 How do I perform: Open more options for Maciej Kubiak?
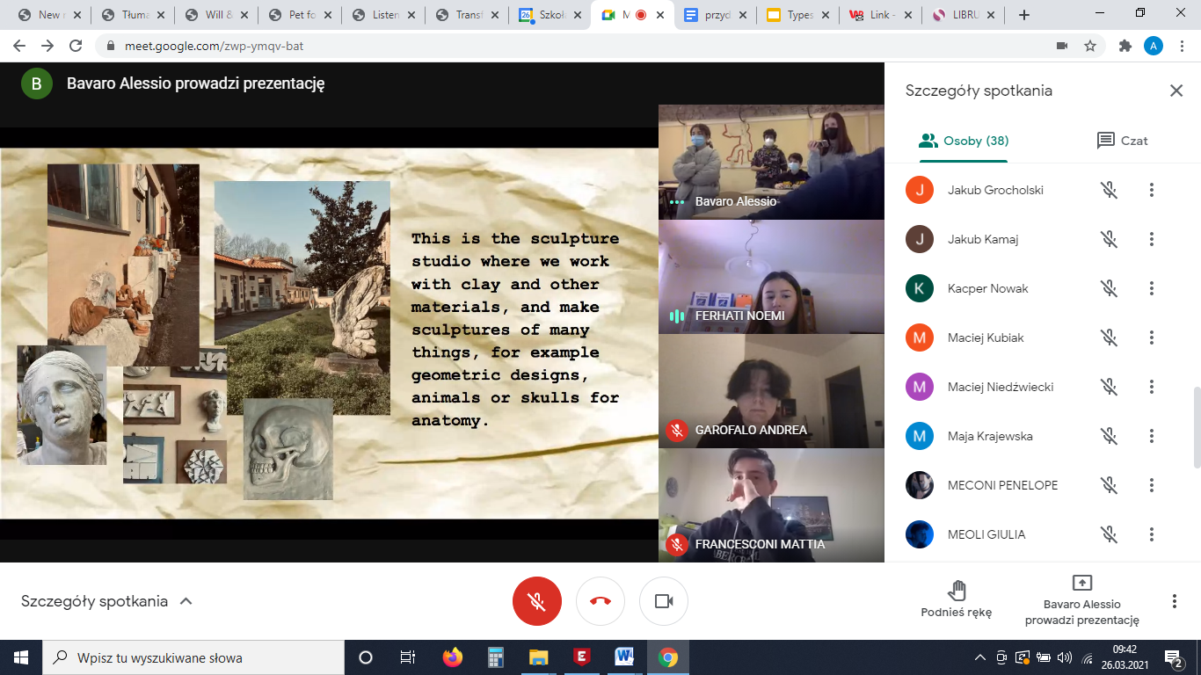(1151, 337)
